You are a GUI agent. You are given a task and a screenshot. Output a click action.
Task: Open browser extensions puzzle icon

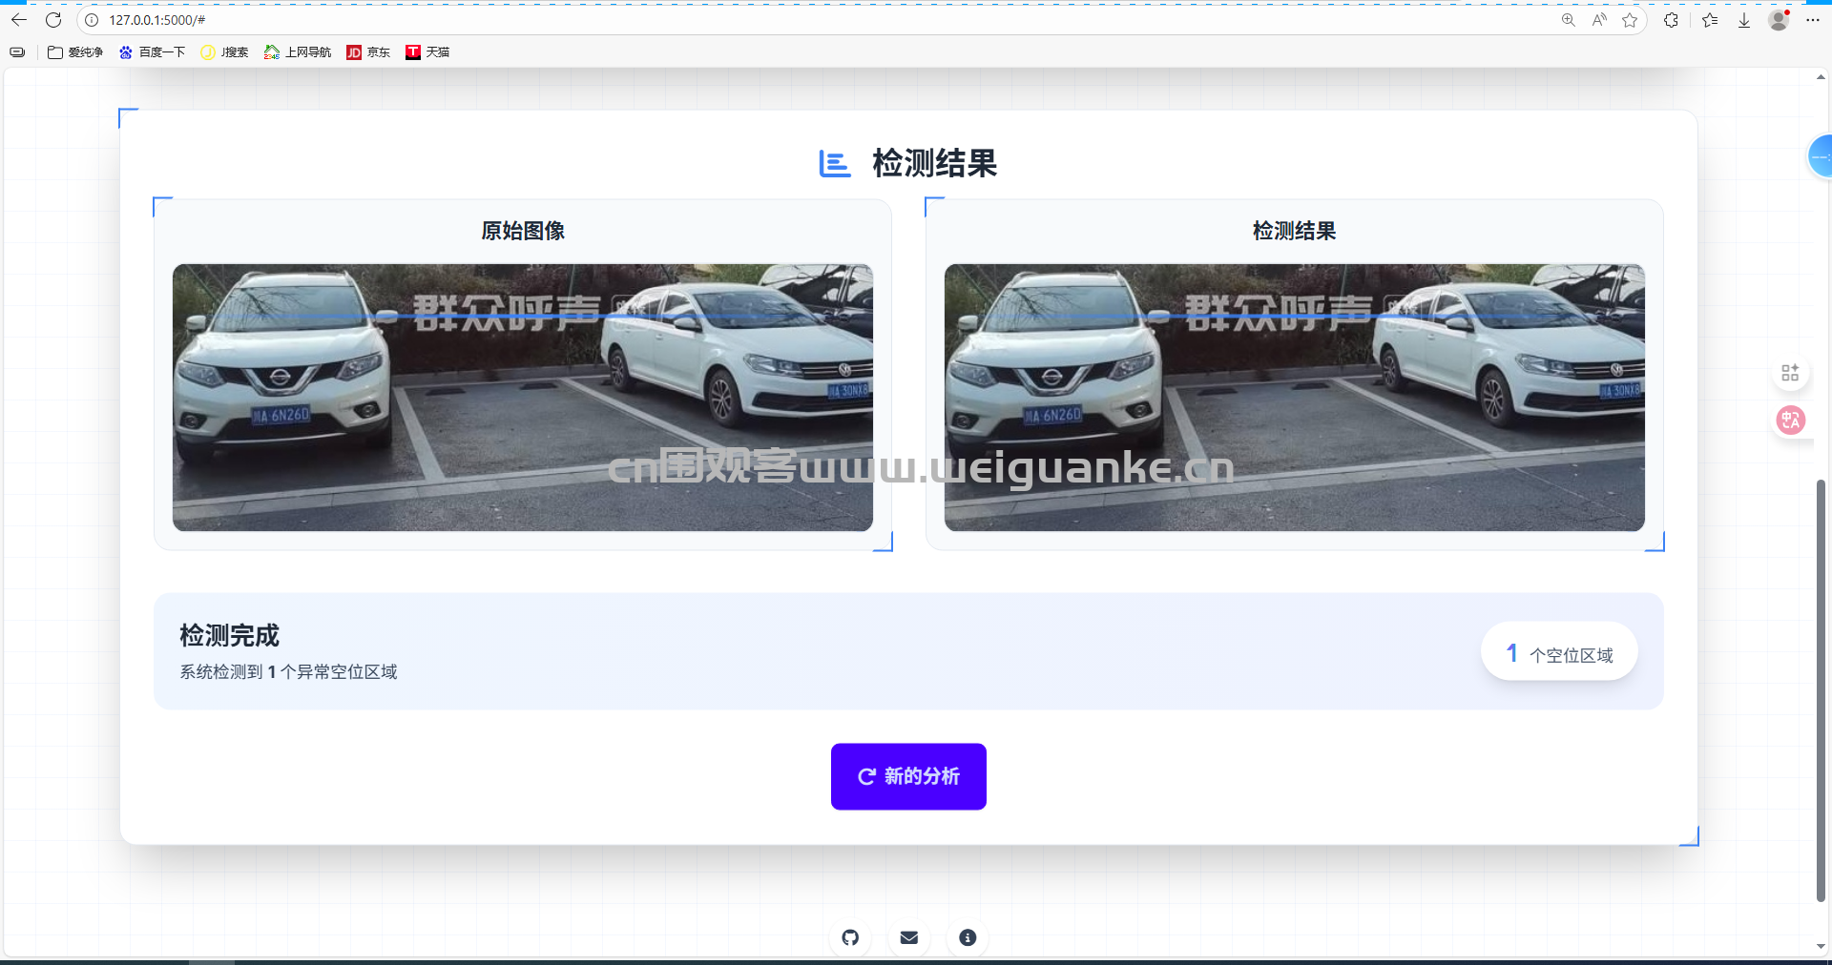[x=1671, y=20]
